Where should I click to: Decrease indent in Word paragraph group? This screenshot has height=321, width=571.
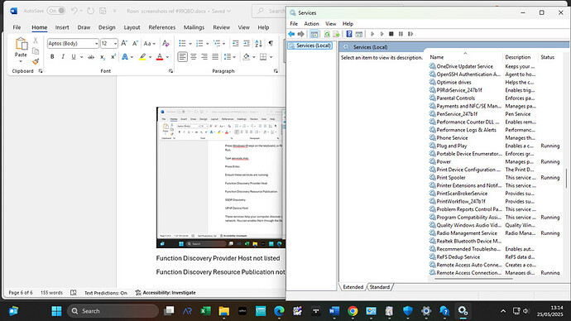(x=236, y=43)
